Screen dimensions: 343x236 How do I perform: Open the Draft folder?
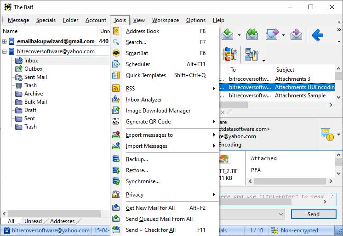(x=30, y=110)
